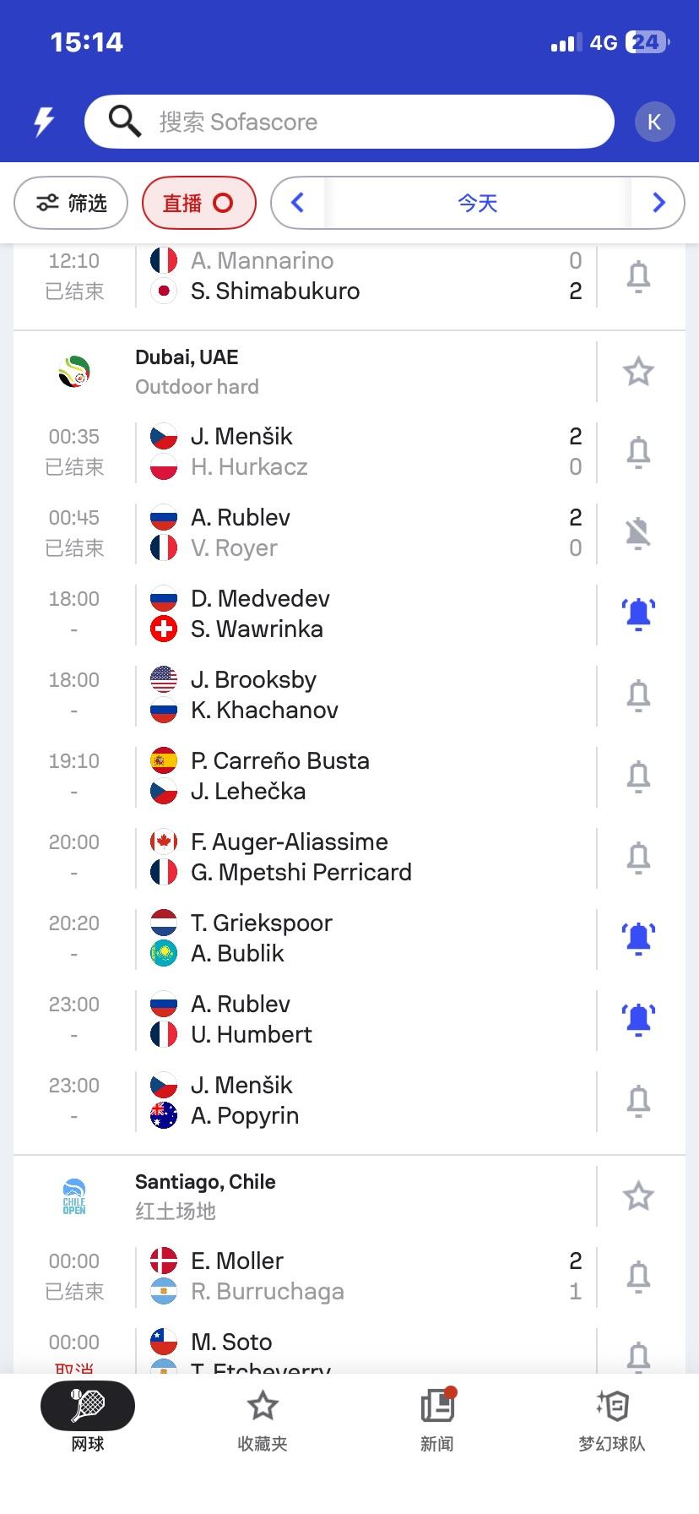699x1514 pixels.
Task: Favorite the Dubai, UAE tournament star
Action: 638,372
